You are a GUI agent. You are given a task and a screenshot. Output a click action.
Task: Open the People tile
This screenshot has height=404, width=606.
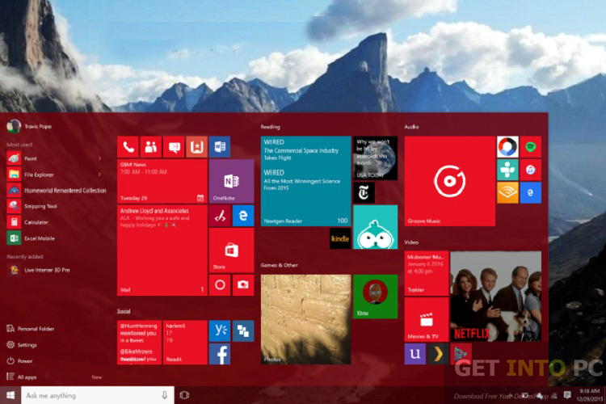[151, 146]
